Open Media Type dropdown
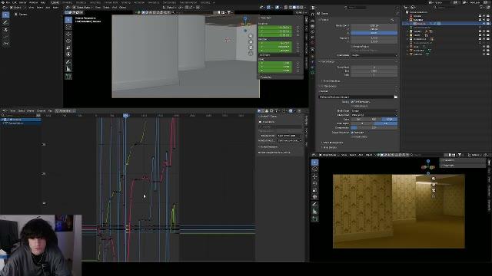 click(374, 110)
